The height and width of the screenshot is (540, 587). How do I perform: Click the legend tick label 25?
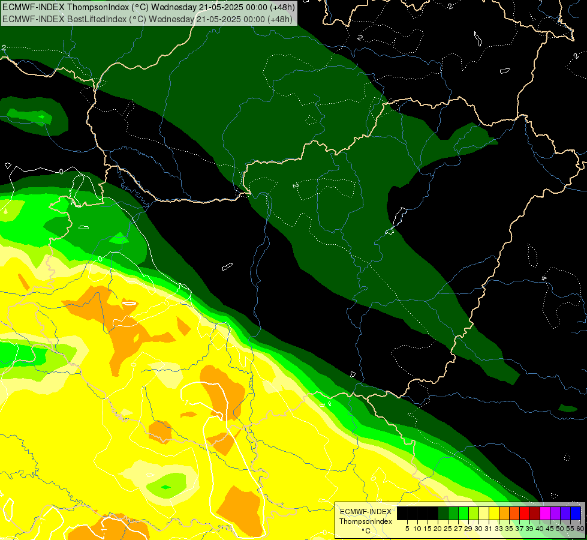448,529
